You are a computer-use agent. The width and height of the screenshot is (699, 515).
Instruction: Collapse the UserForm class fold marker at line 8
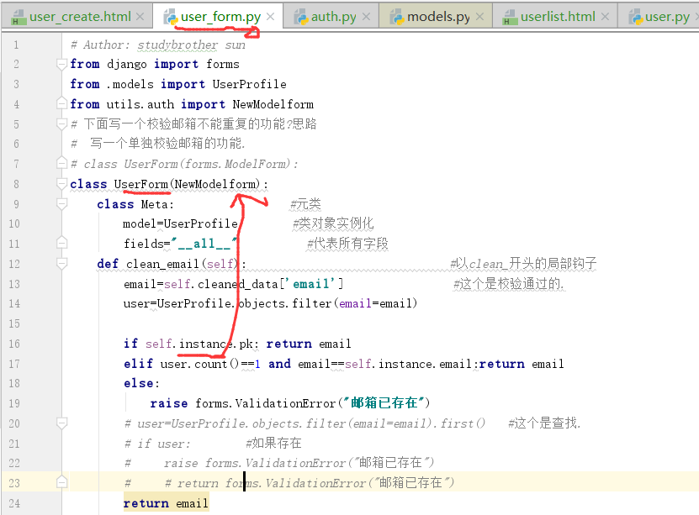(61, 183)
